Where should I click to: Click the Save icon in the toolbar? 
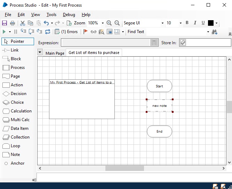tap(5, 23)
